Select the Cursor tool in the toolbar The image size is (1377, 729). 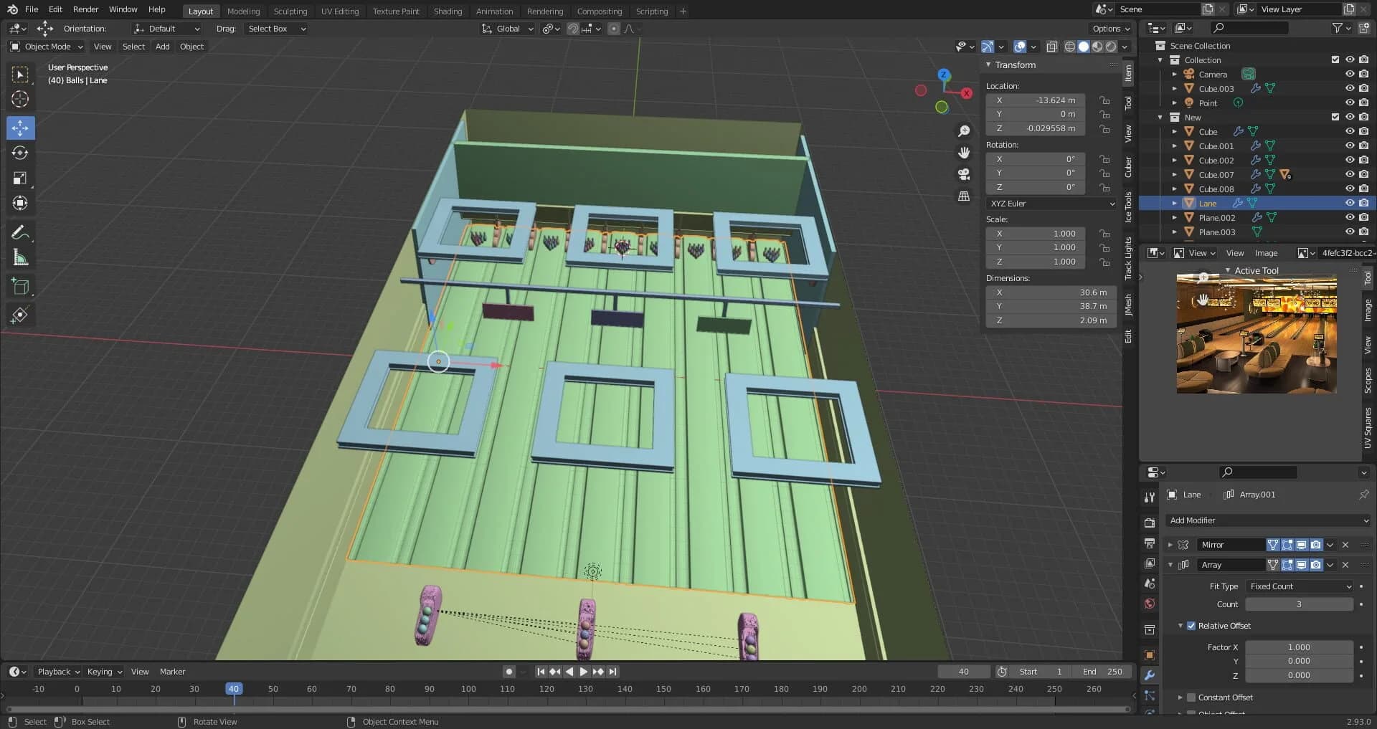20,100
